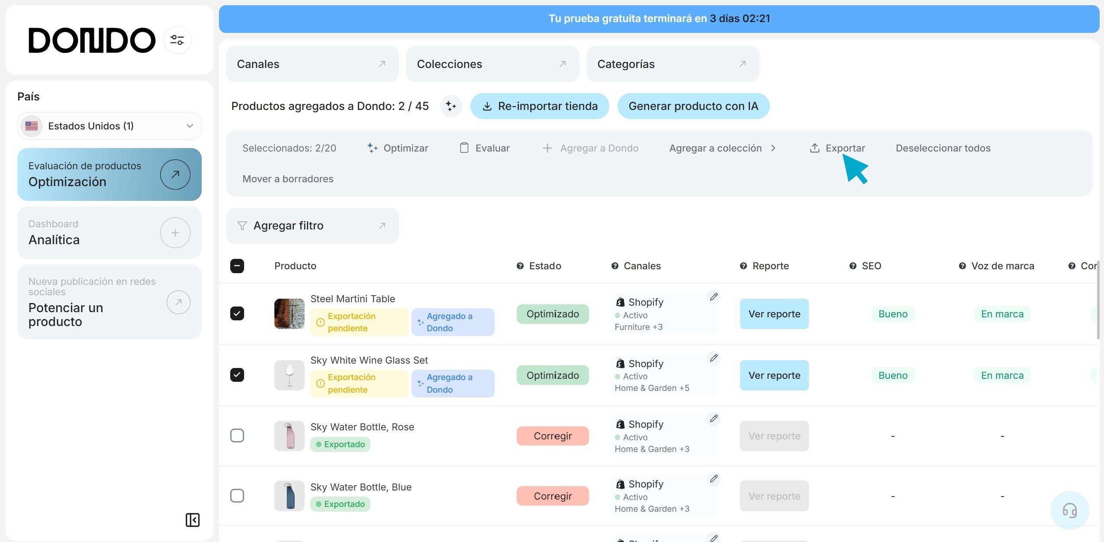Viewport: 1104px width, 542px height.
Task: Open the headset support chat icon
Action: [1069, 510]
